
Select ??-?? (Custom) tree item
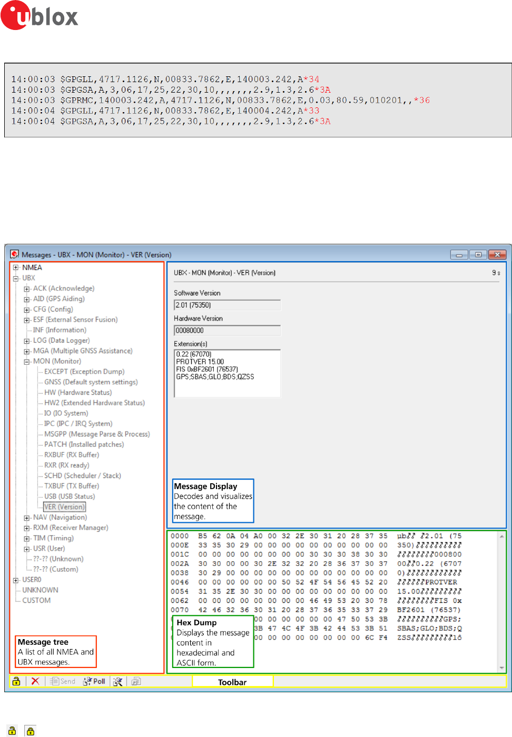click(55, 570)
